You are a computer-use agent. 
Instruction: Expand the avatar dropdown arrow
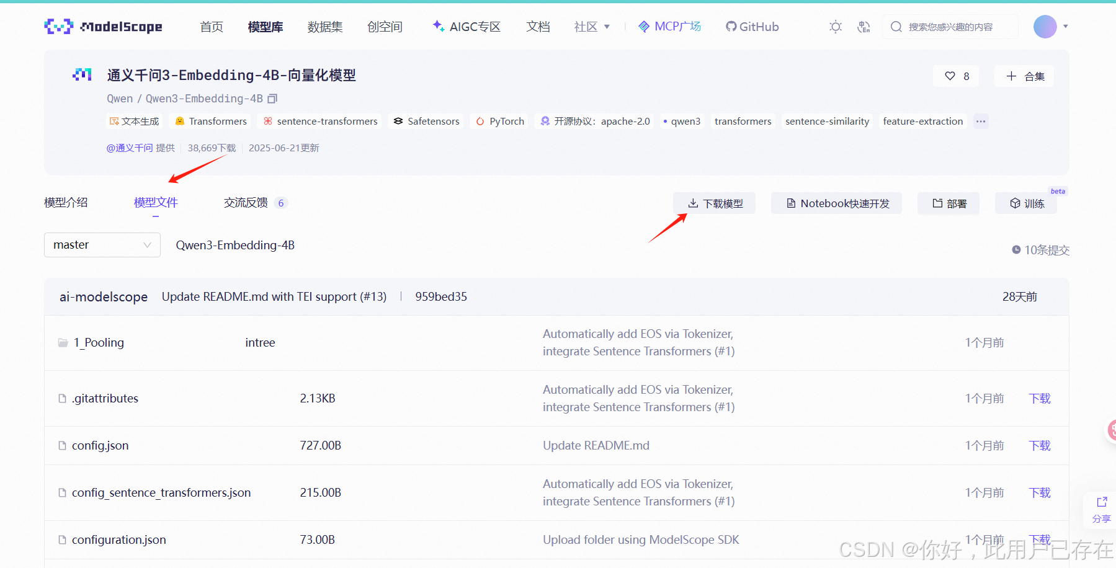click(1066, 27)
